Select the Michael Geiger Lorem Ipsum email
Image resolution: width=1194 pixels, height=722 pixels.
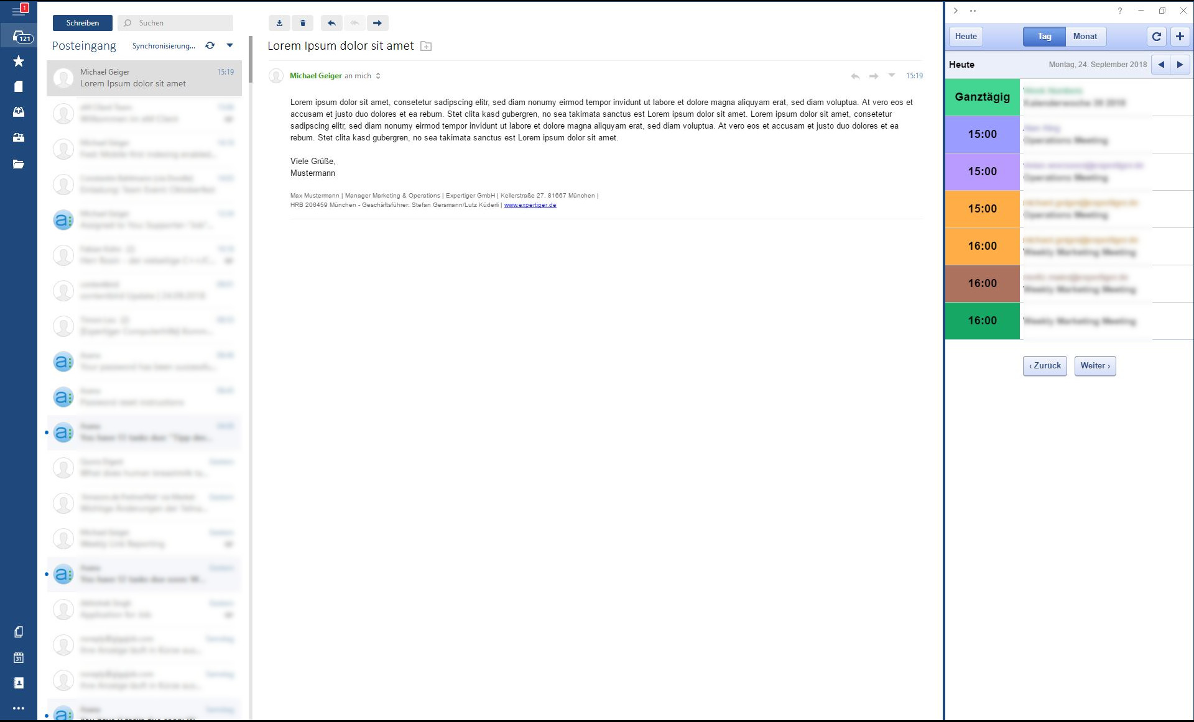[x=144, y=78]
